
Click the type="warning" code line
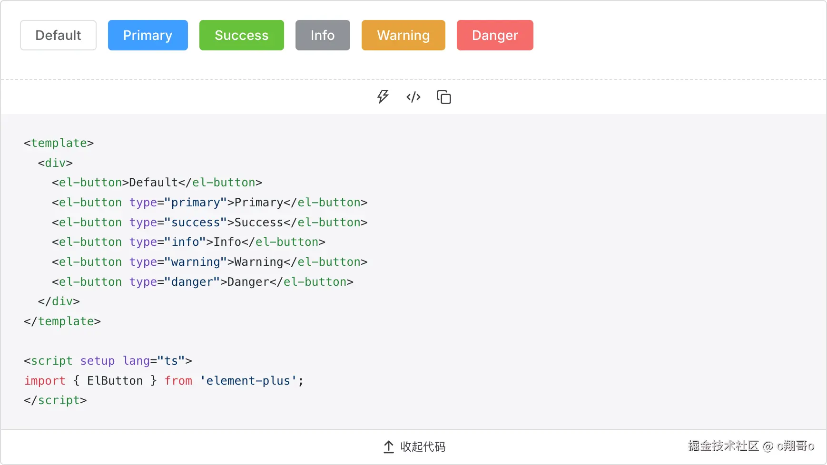click(x=209, y=262)
